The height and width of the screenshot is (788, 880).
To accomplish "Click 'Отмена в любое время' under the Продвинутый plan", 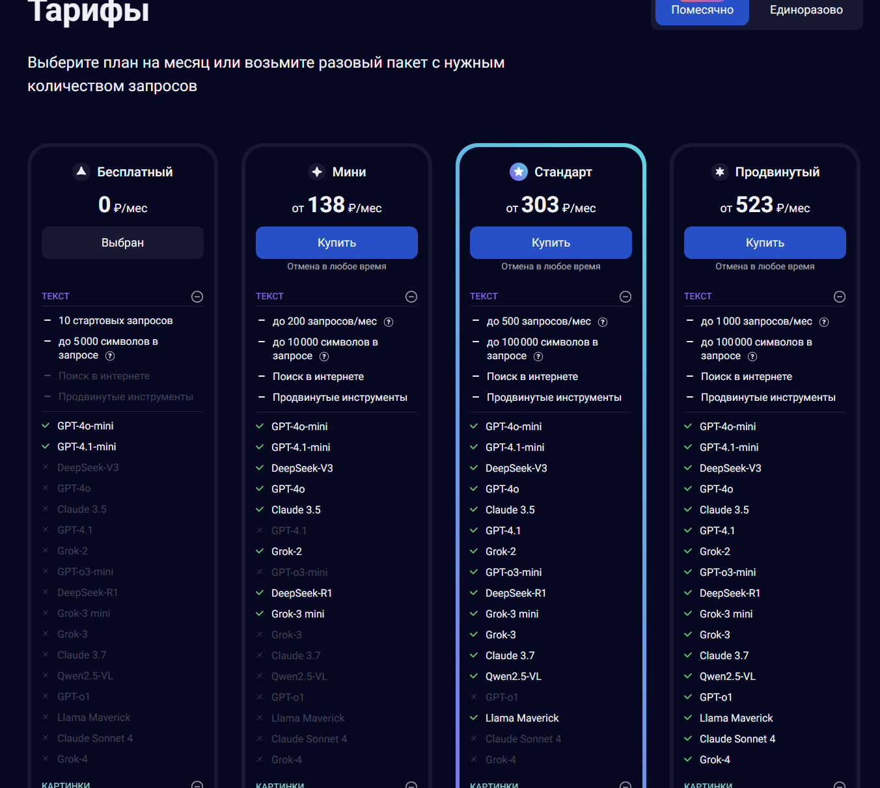I will pyautogui.click(x=765, y=266).
